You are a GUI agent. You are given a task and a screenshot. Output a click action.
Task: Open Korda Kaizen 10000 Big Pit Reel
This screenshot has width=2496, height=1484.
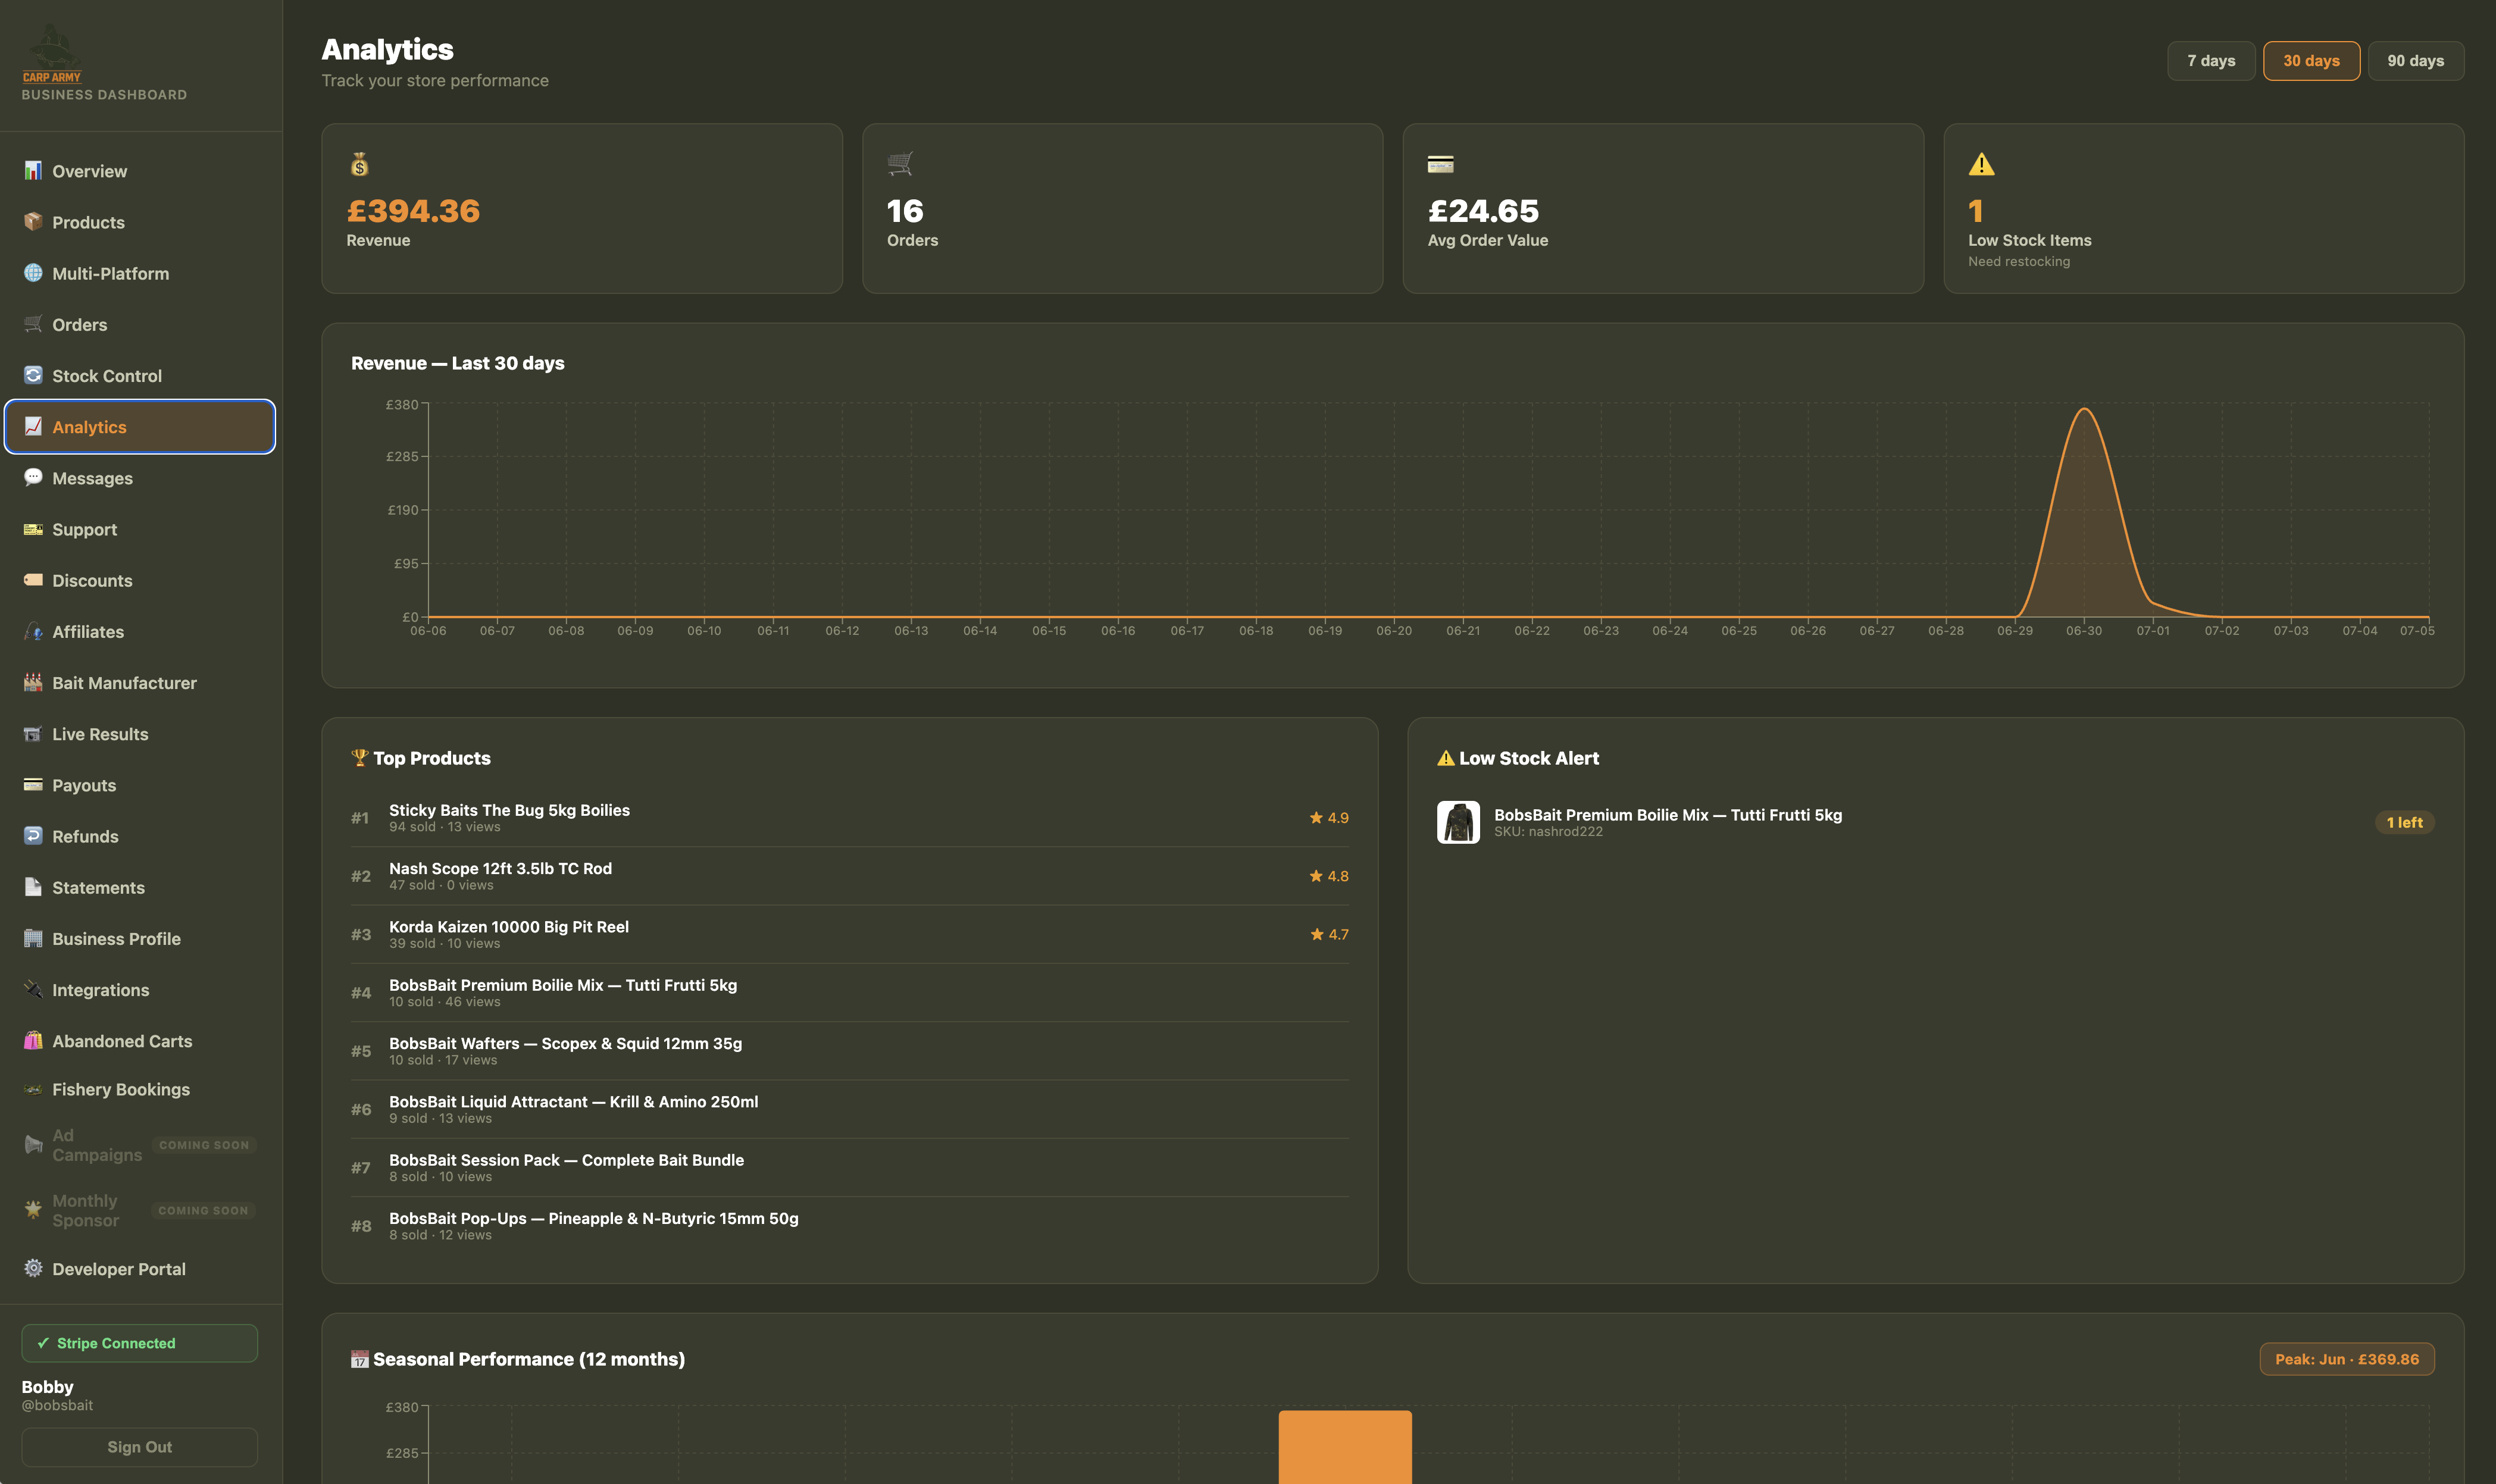coord(849,934)
